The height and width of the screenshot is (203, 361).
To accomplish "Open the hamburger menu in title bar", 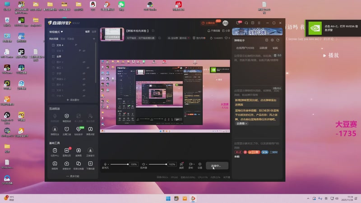I will (259, 23).
